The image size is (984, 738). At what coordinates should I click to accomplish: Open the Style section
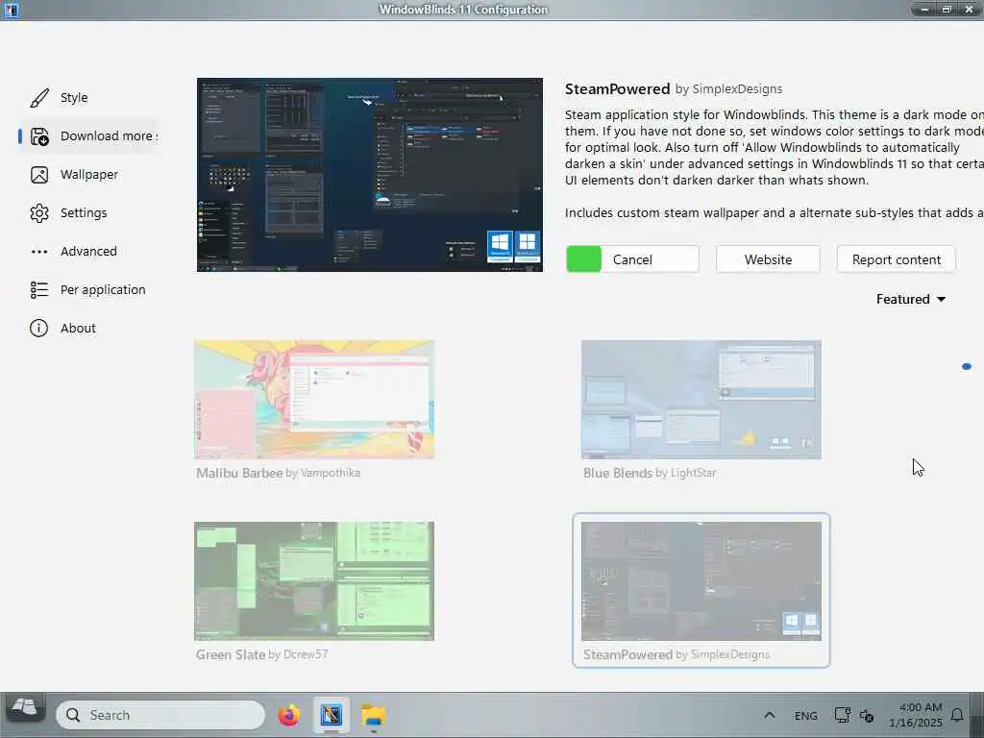pyautogui.click(x=74, y=98)
